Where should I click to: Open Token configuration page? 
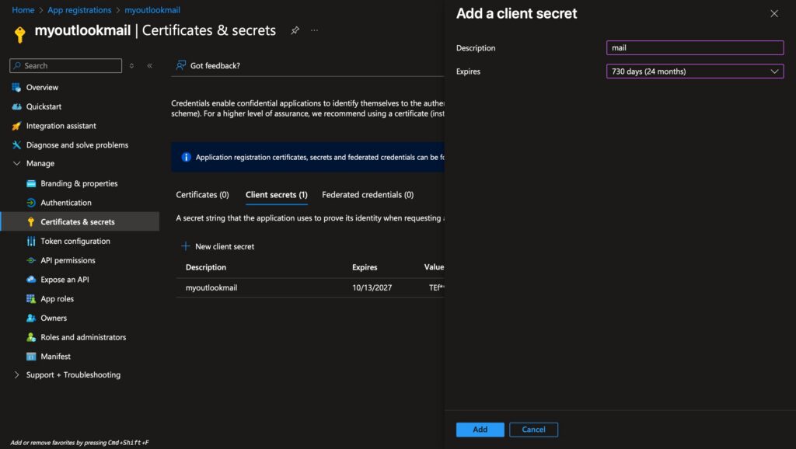(x=75, y=241)
